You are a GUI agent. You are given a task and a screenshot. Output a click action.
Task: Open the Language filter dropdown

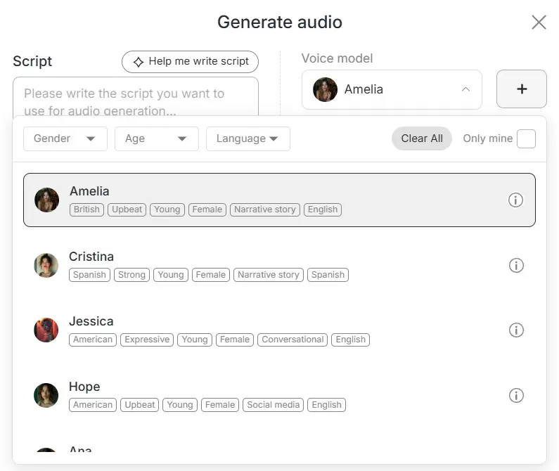[248, 138]
